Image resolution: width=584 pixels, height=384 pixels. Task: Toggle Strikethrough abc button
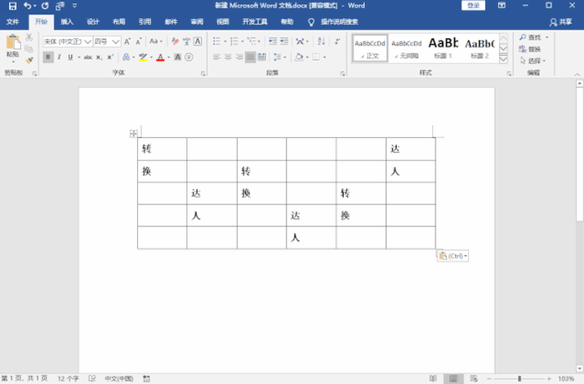88,57
